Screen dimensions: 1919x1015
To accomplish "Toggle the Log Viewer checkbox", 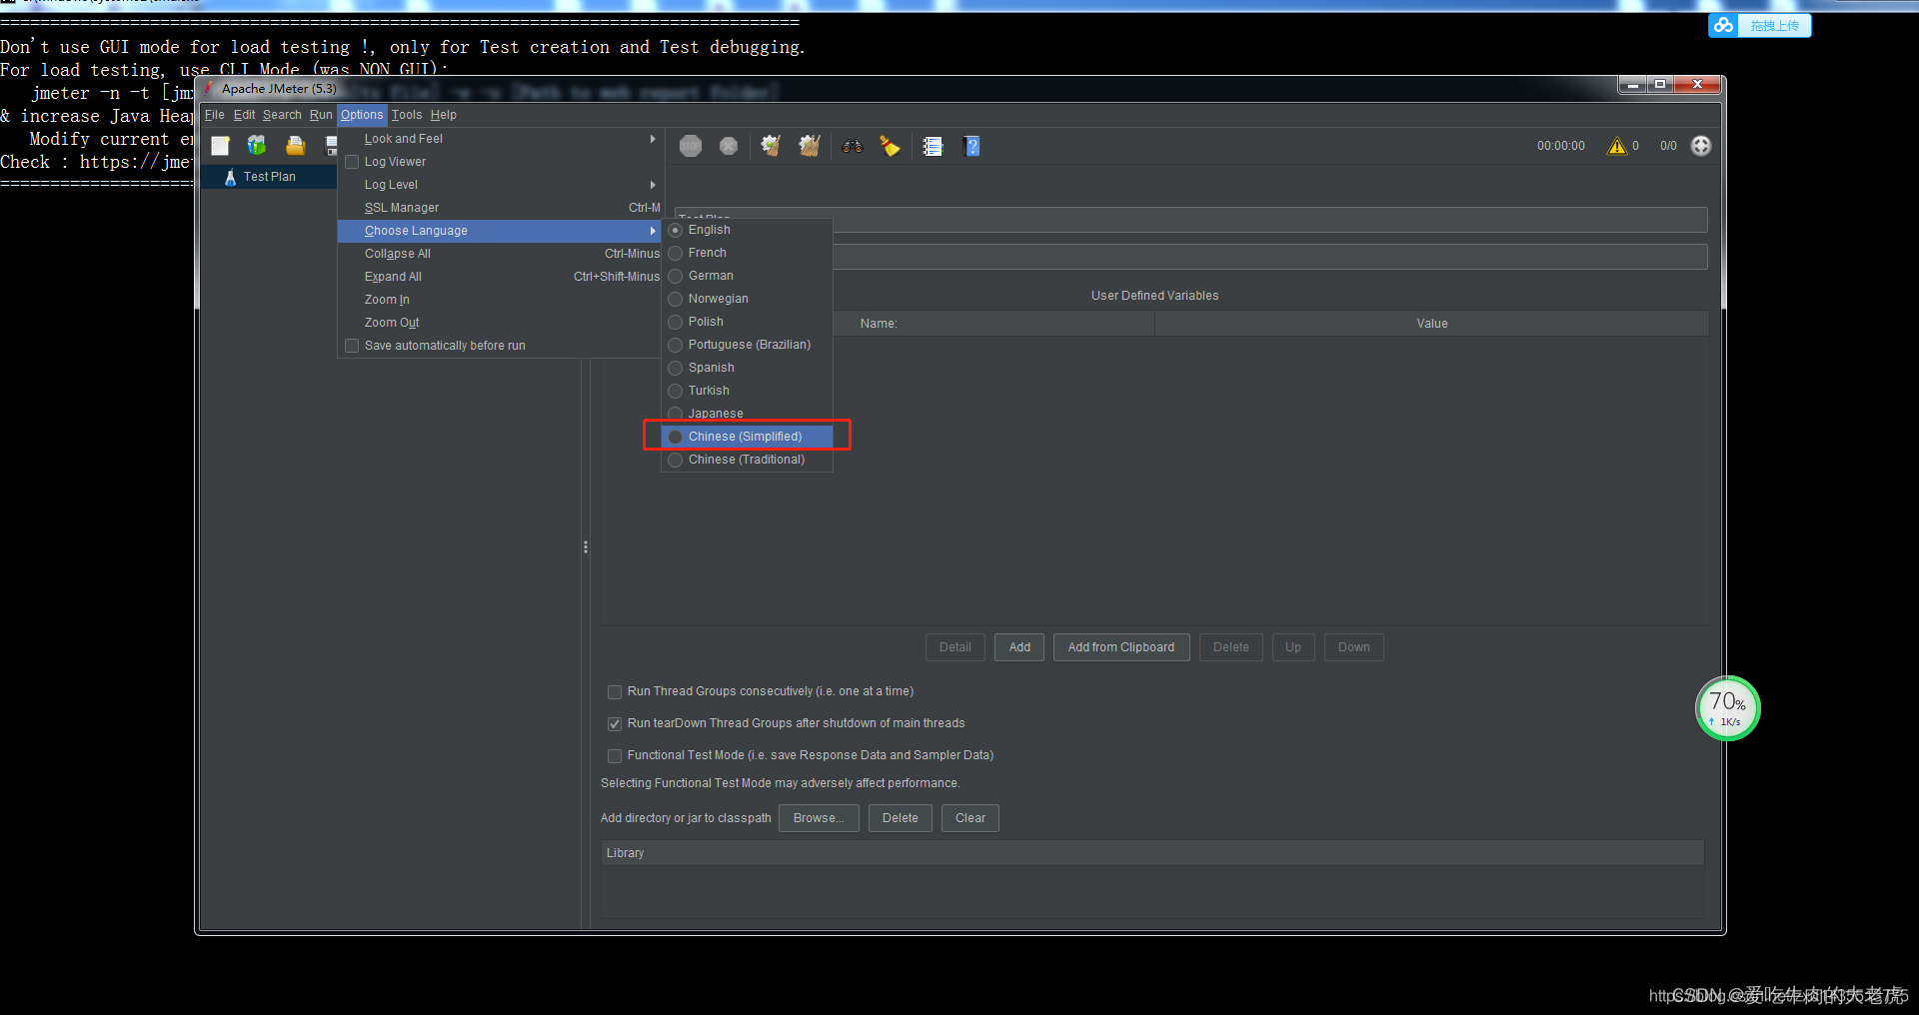I will tap(352, 162).
